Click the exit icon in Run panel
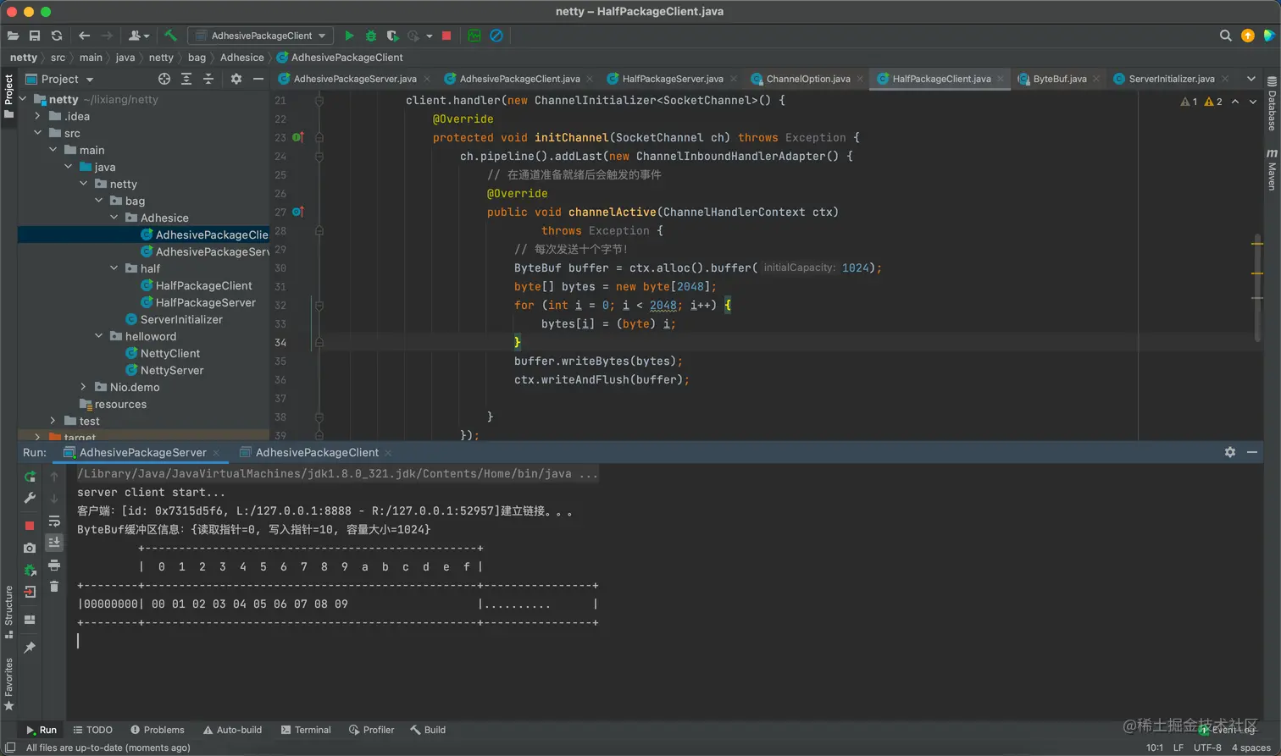The image size is (1281, 756). point(30,592)
